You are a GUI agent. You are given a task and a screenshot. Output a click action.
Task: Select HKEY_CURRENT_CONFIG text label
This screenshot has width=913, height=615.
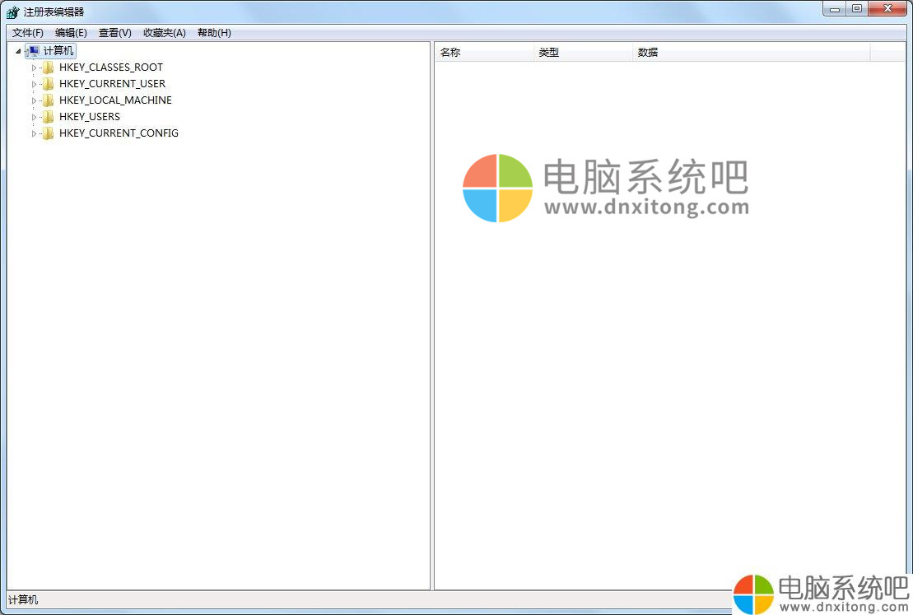point(119,133)
